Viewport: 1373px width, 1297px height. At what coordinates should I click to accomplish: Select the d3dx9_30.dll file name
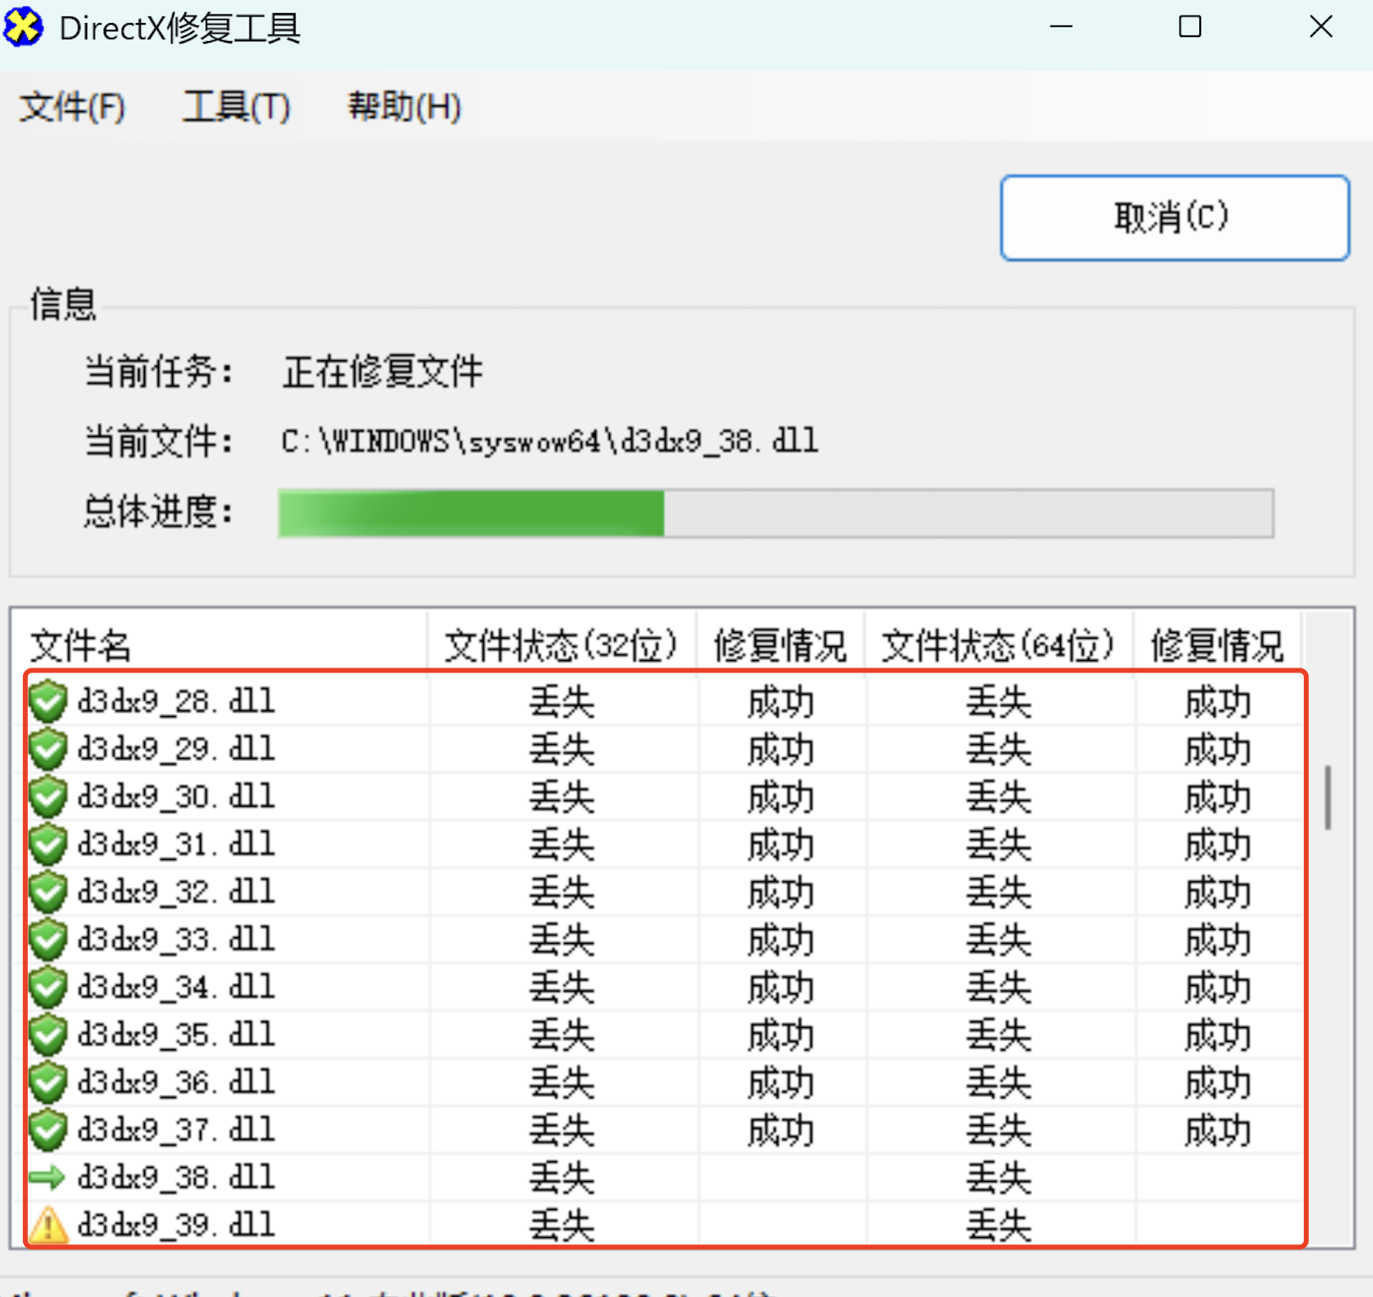176,797
